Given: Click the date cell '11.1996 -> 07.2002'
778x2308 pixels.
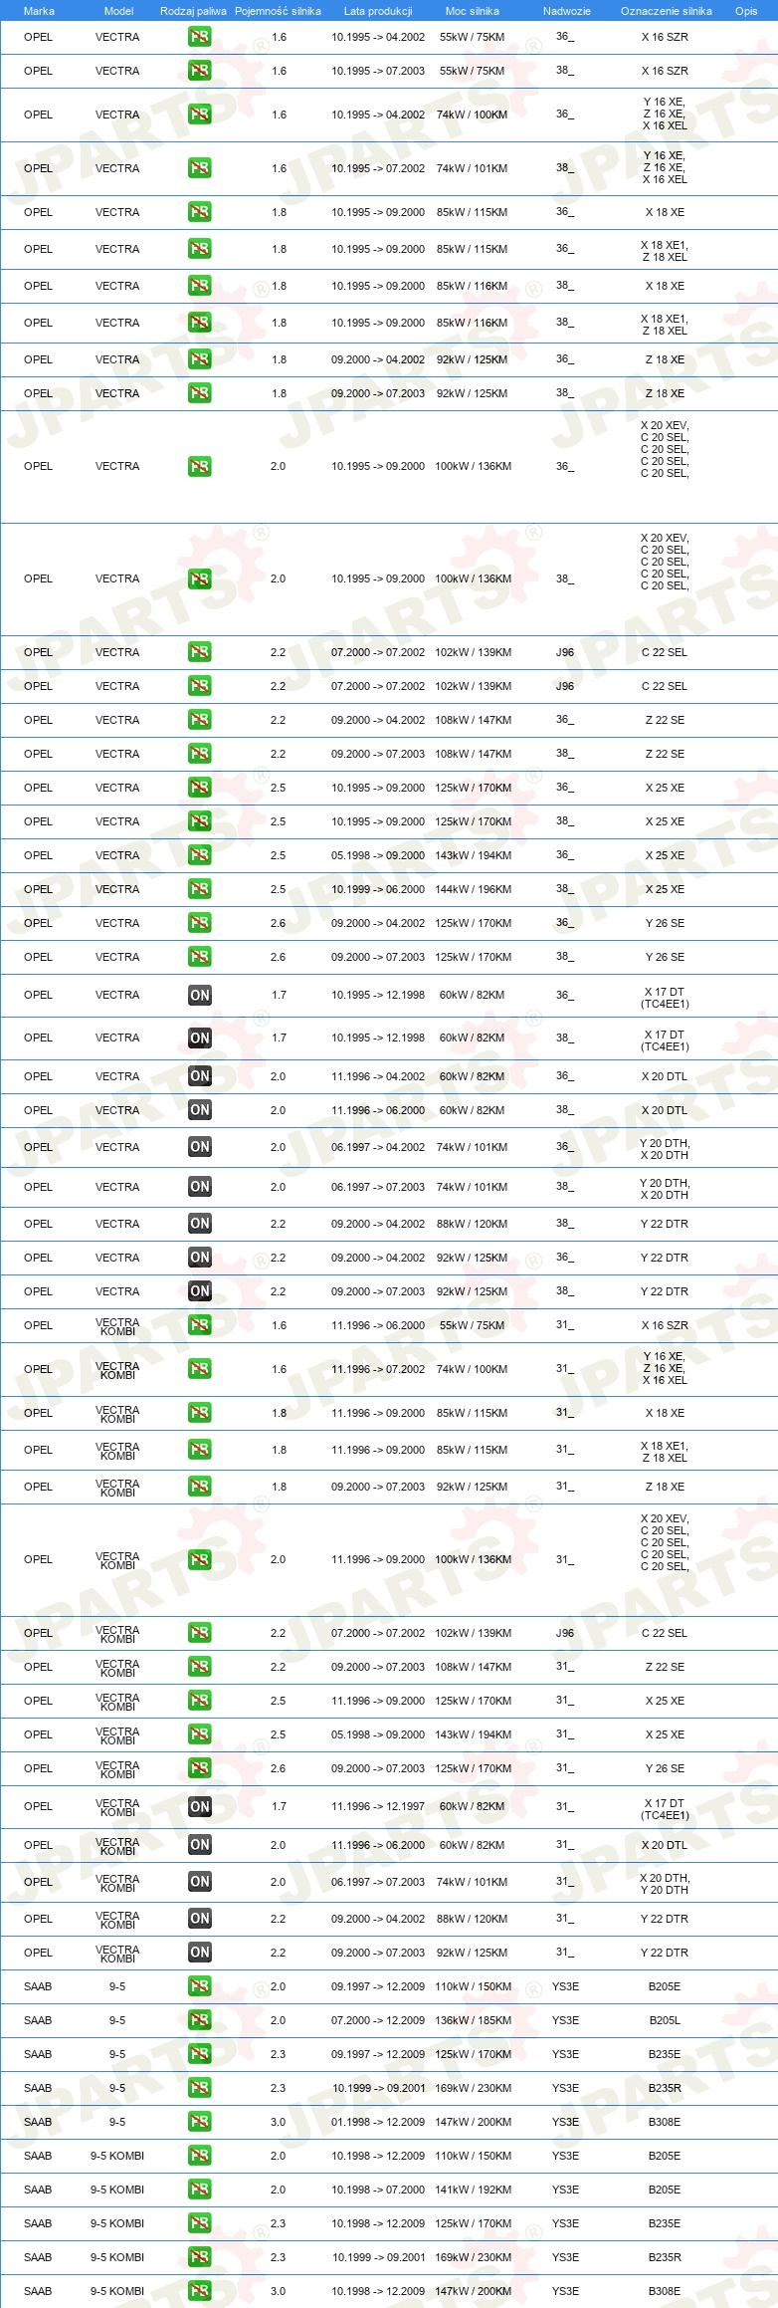Looking at the screenshot, I should click(x=378, y=1369).
